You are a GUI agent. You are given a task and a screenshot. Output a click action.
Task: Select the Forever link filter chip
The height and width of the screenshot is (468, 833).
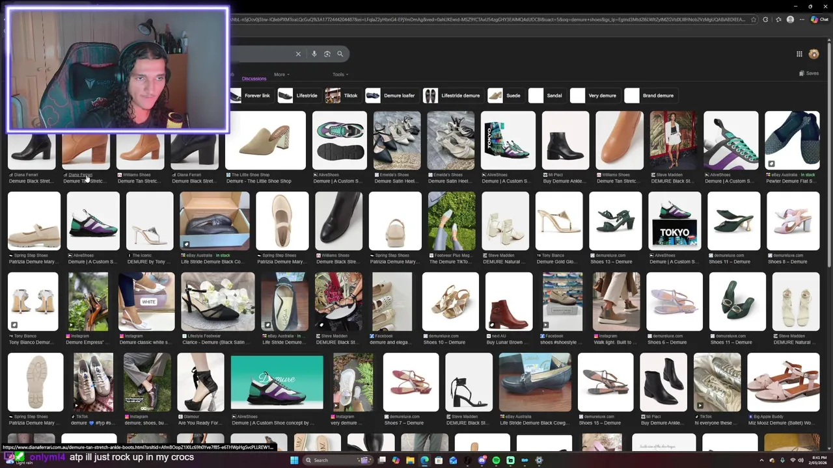coord(253,96)
